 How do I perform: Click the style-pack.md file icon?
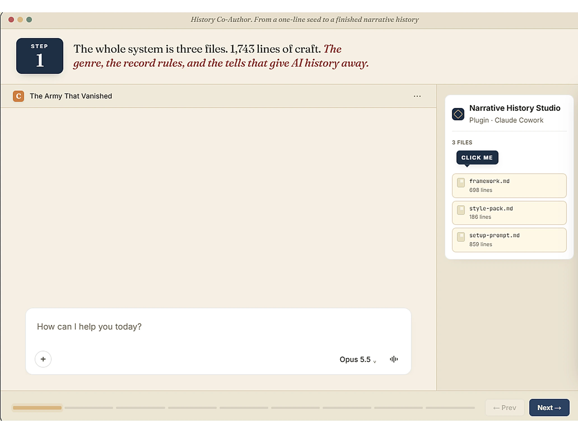click(x=461, y=210)
